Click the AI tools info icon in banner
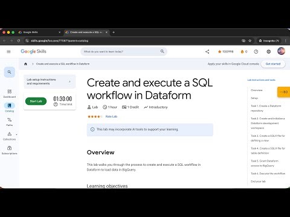This screenshot has width=290, height=217. [x=92, y=130]
